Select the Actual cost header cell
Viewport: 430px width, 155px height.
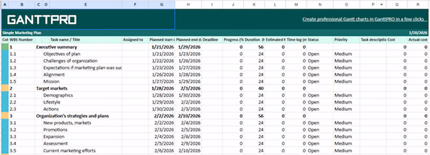tap(418, 40)
